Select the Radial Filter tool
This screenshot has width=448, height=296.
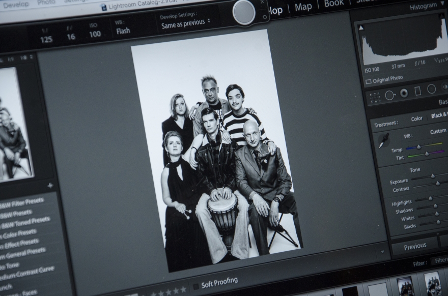[x=431, y=89]
